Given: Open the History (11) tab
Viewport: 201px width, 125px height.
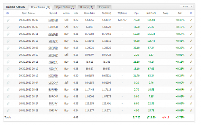Looking at the screenshot, I should pyautogui.click(x=87, y=7).
